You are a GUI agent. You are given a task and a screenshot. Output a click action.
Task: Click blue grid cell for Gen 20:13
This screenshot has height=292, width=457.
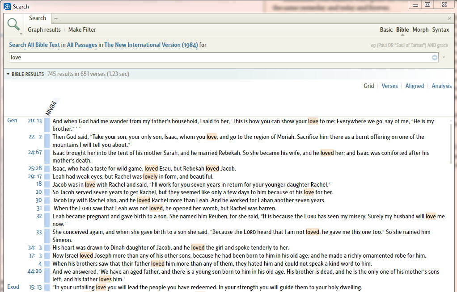47,125
